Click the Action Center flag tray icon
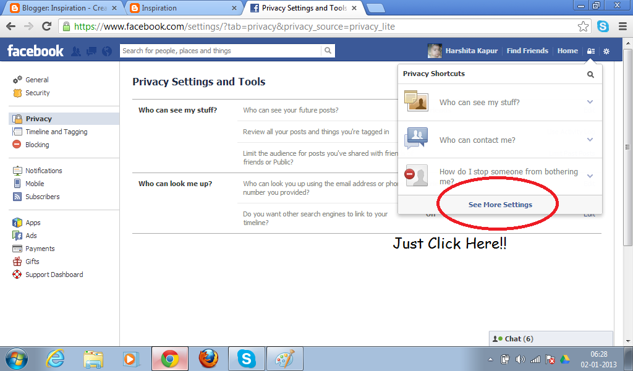Image resolution: width=633 pixels, height=371 pixels. coord(550,359)
